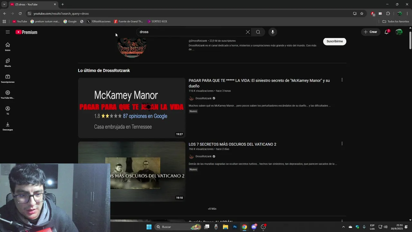
Task: Open Inicio in the YouTube sidebar
Action: click(x=8, y=47)
